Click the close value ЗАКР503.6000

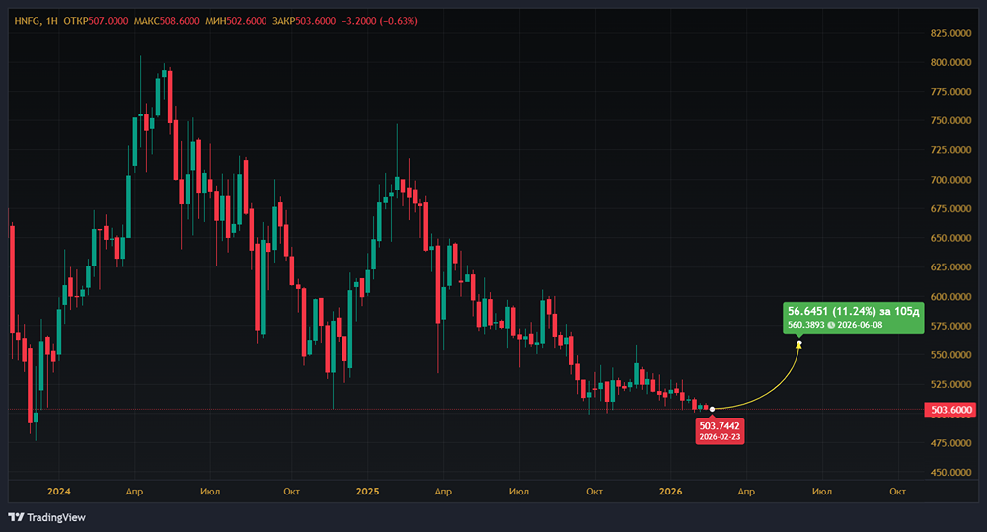click(304, 21)
